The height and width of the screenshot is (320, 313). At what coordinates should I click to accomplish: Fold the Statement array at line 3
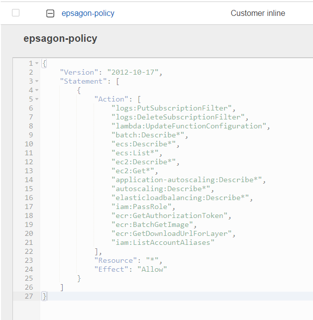[37, 81]
